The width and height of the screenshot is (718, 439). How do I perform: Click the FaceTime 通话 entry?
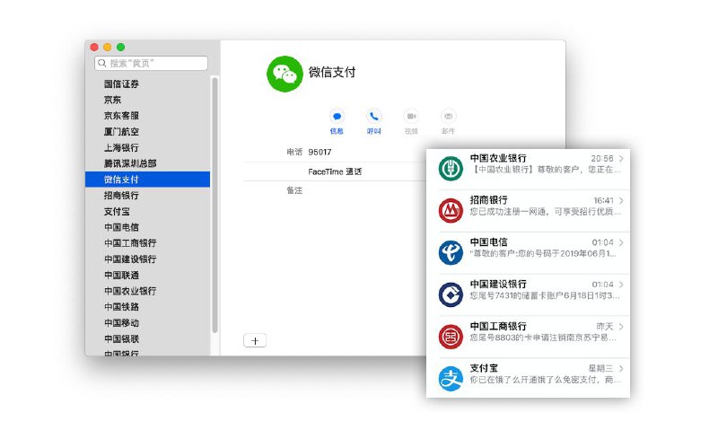click(x=335, y=171)
